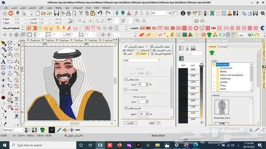The height and width of the screenshot is (149, 266).
Task: Open the Satin stitch type dropdown
Action: click(159, 60)
